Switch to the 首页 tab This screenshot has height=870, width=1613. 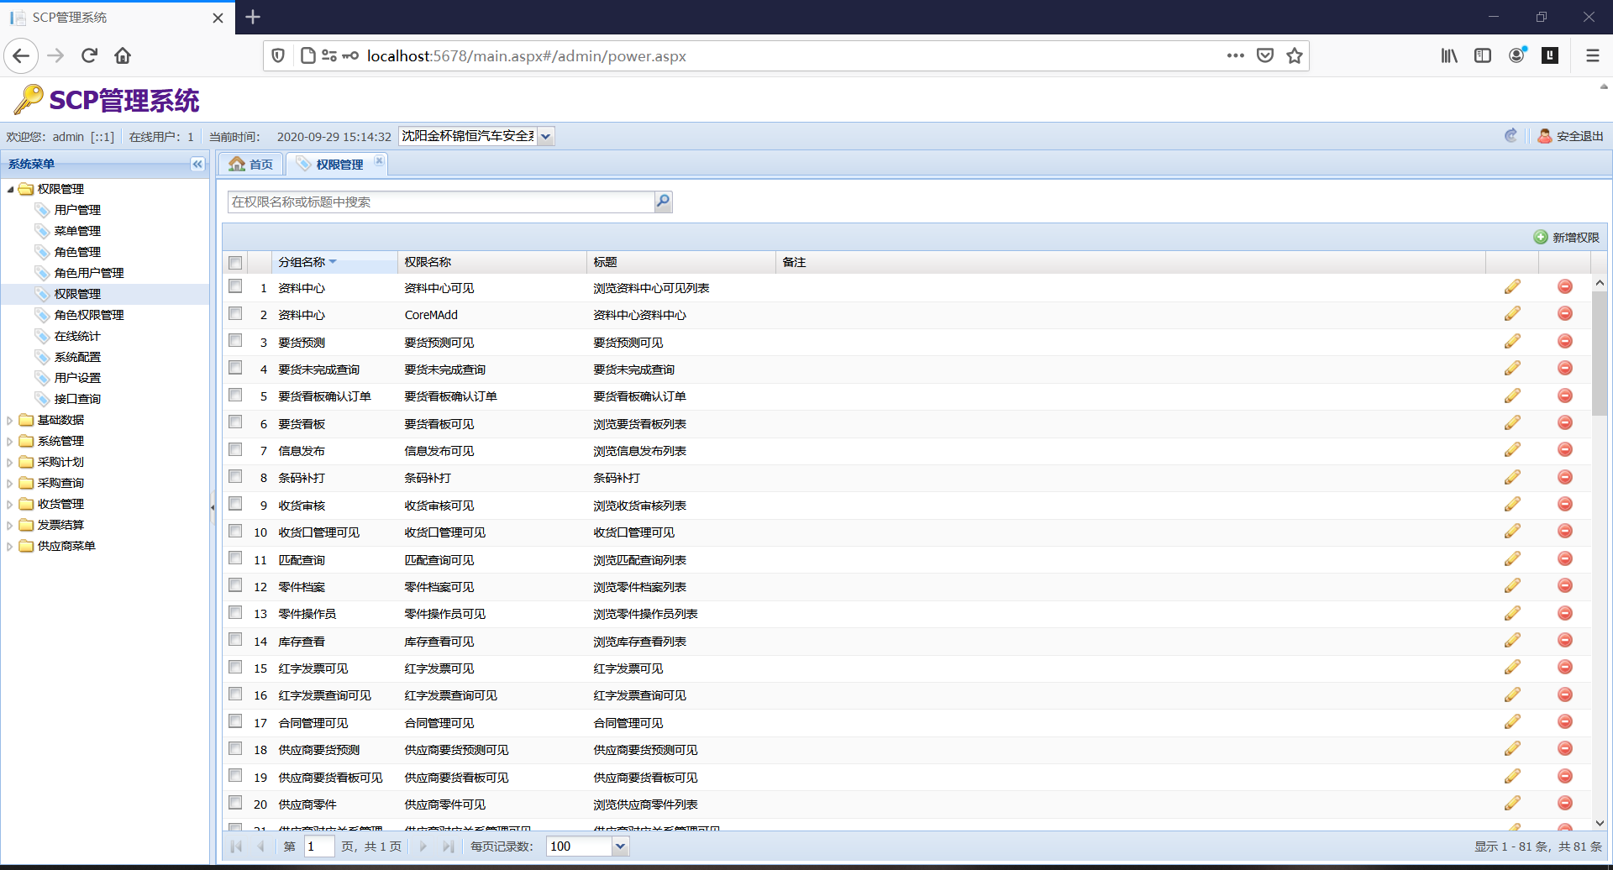[x=251, y=165]
